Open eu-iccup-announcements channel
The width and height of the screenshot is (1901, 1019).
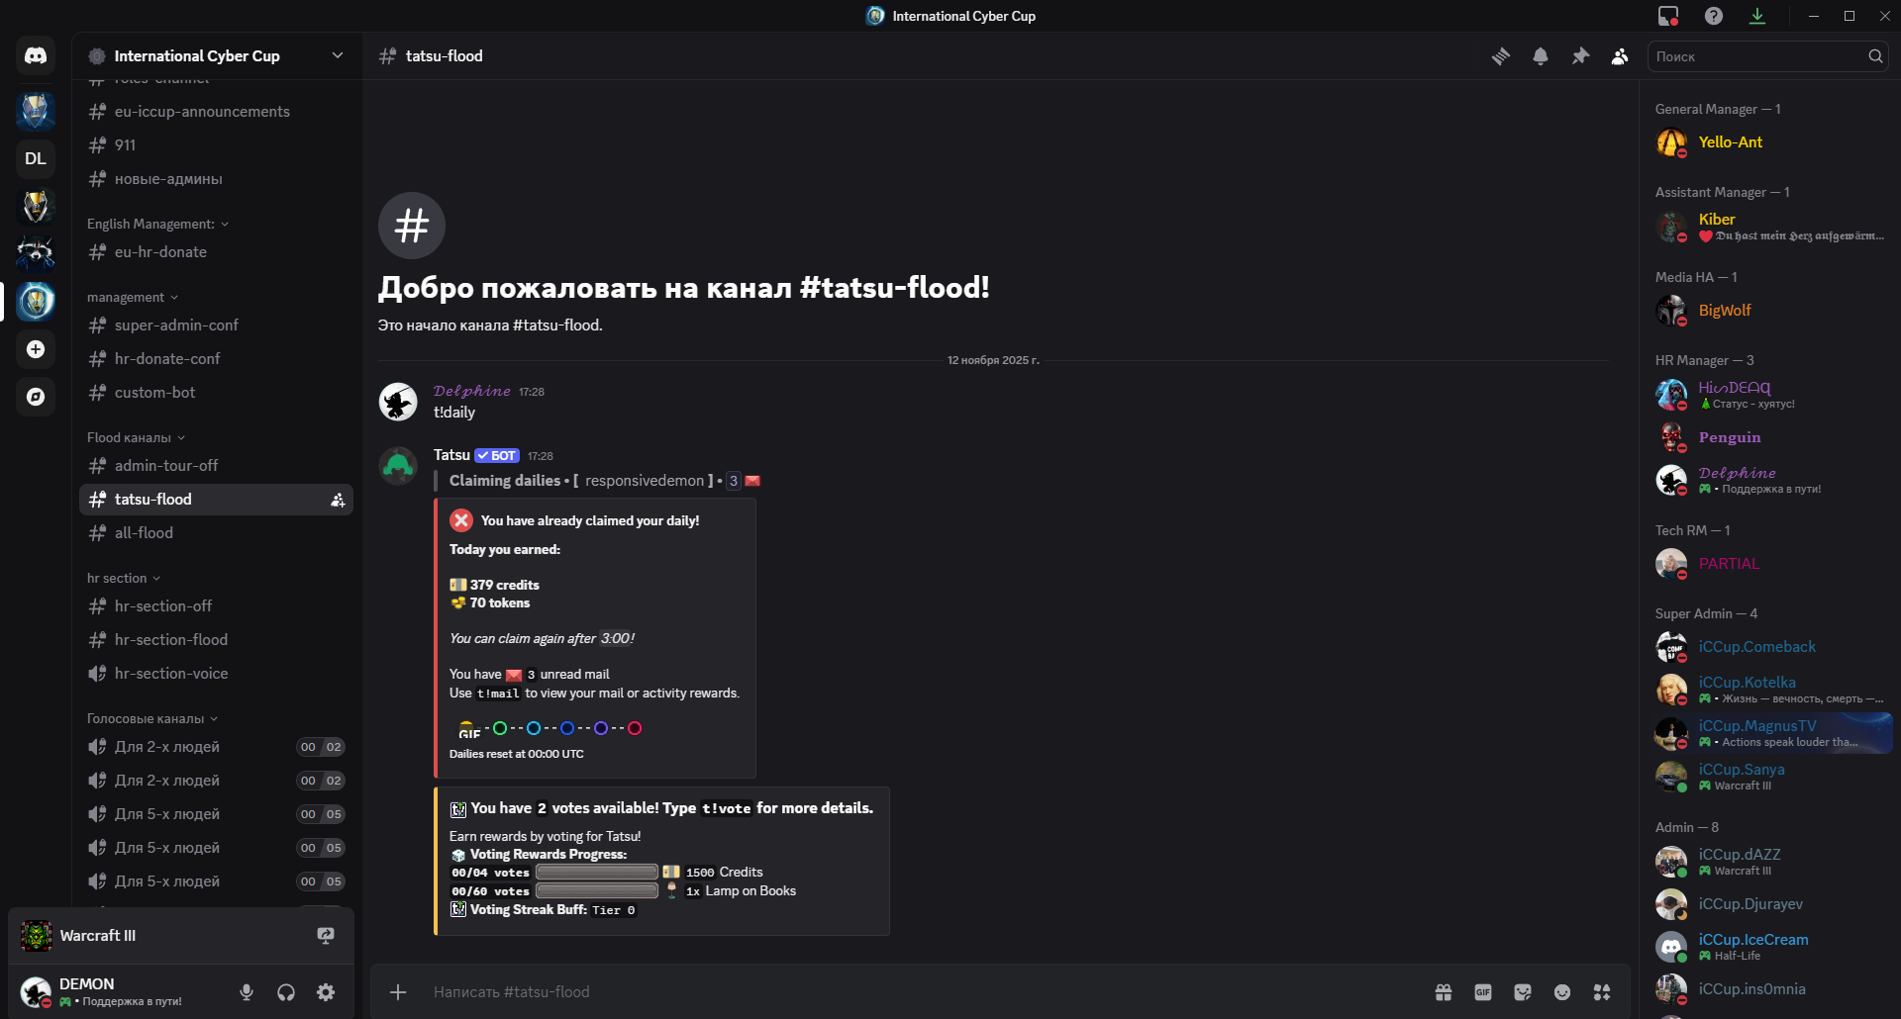point(216,112)
